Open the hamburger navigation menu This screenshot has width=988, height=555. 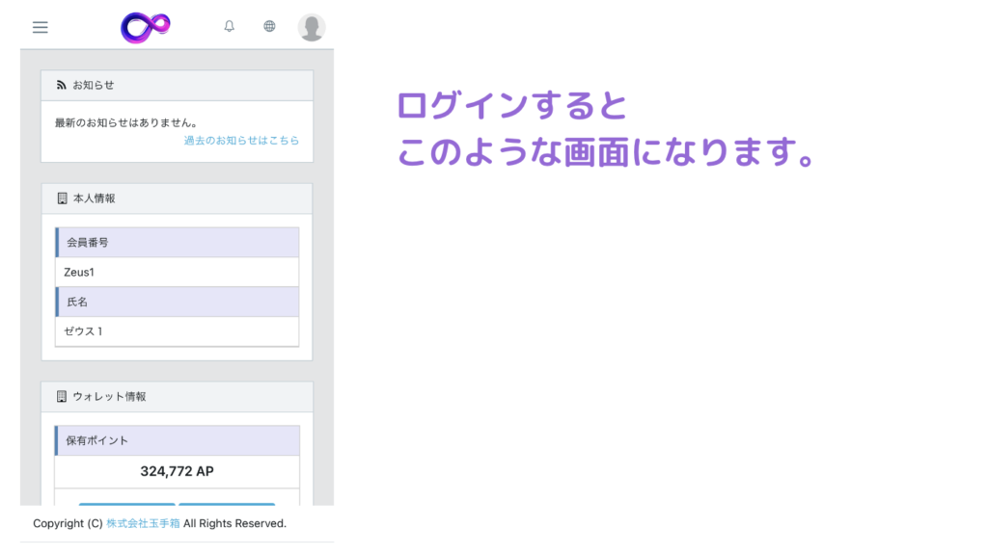(x=40, y=27)
